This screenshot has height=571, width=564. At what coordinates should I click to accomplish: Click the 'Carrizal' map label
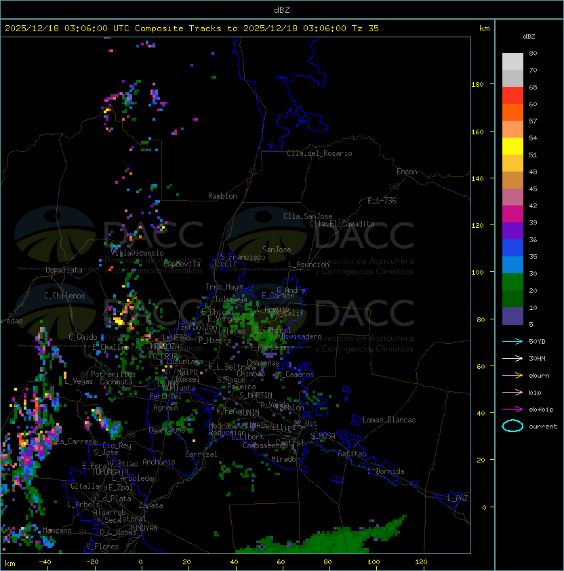click(201, 454)
